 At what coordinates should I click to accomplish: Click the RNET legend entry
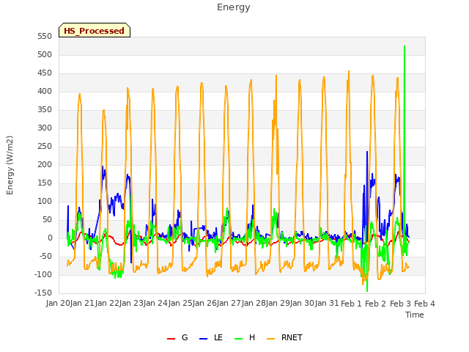tap(284, 337)
